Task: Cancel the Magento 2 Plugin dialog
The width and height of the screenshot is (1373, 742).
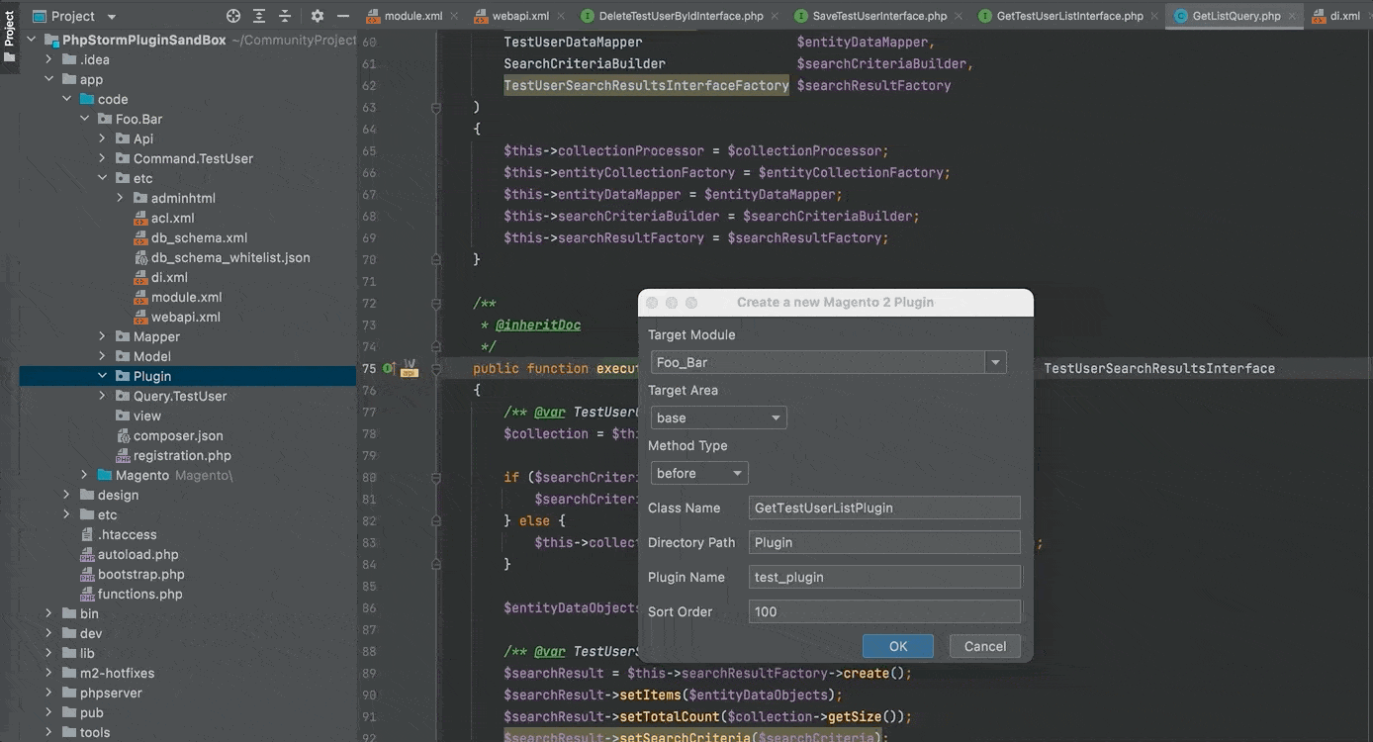Action: click(x=984, y=647)
